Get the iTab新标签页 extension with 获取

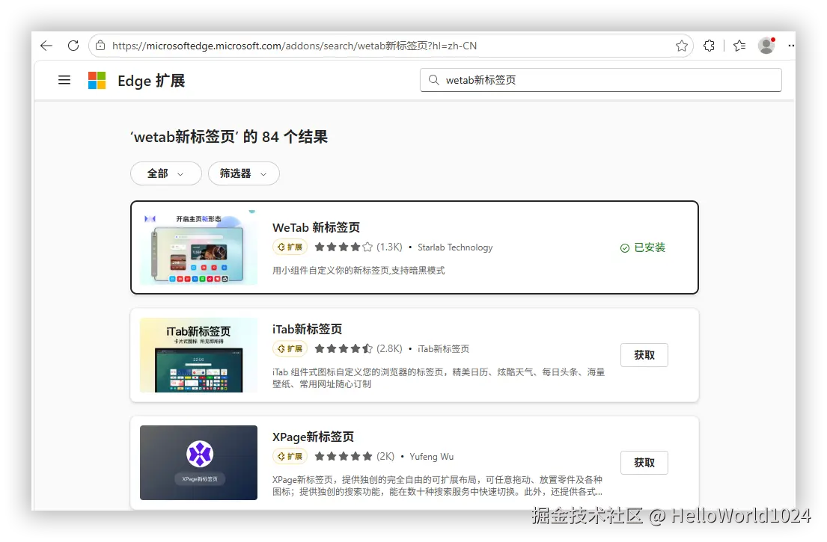[x=644, y=355]
